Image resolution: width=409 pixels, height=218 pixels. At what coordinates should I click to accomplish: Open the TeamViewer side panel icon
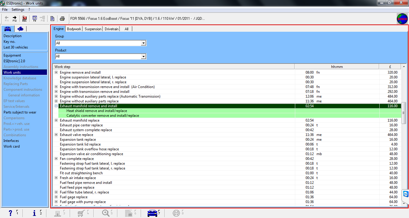click(x=405, y=194)
